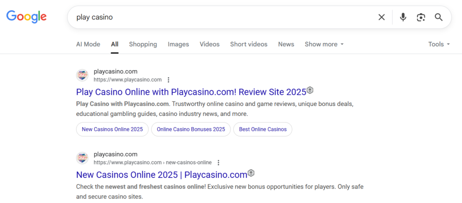Go to the Images tab

[x=178, y=44]
